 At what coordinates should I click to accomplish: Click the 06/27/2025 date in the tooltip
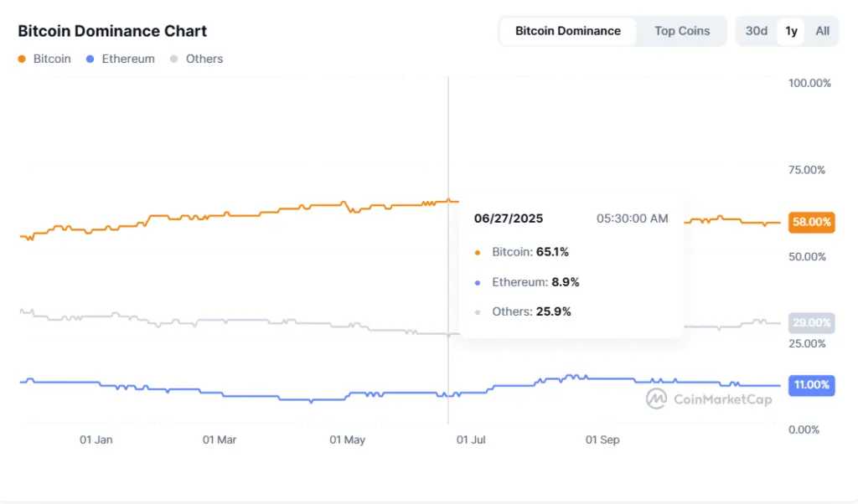tap(509, 219)
